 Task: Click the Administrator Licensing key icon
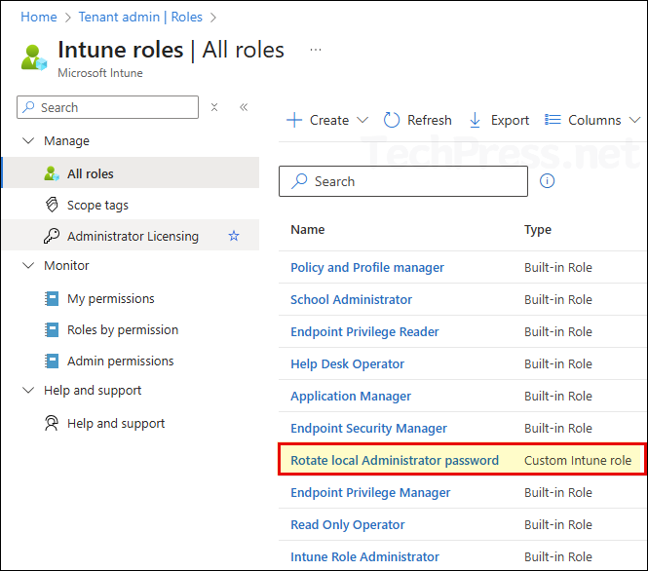(52, 236)
